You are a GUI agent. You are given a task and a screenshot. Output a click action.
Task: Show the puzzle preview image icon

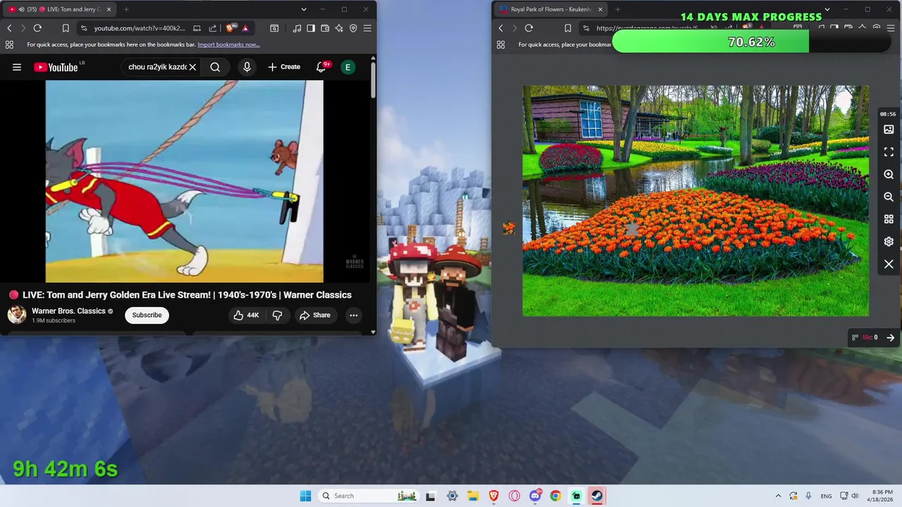tap(889, 130)
